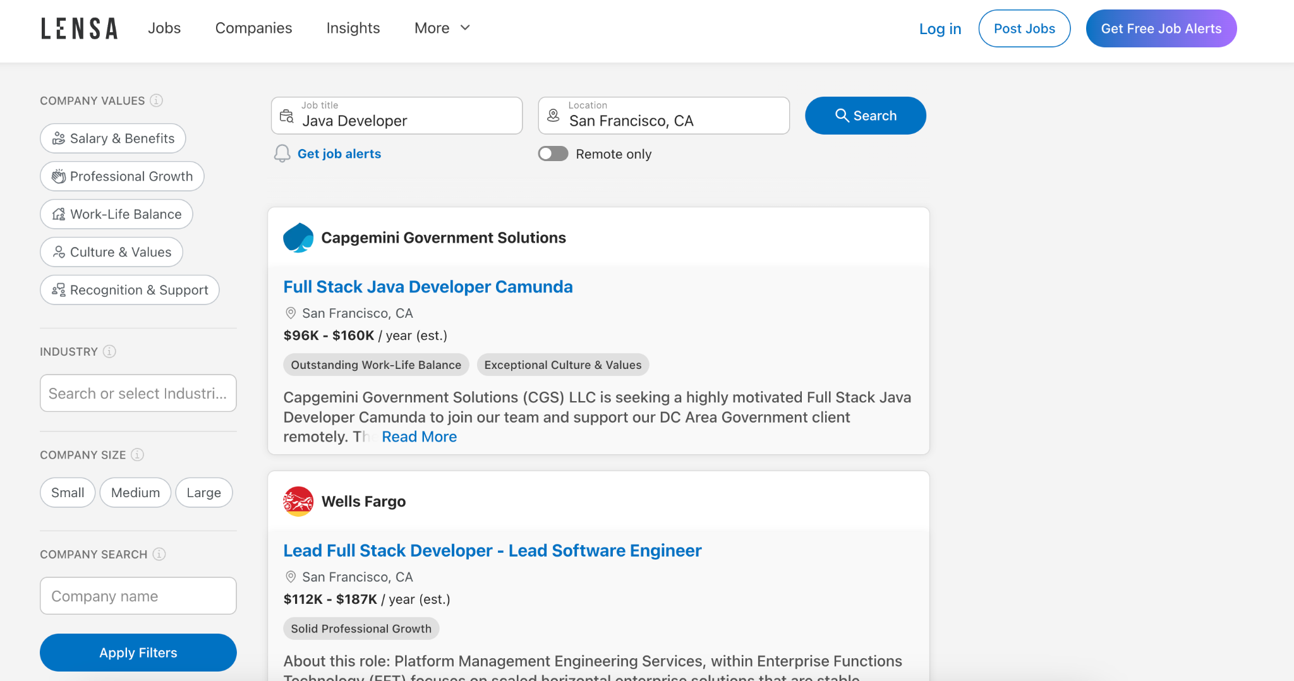Viewport: 1294px width, 681px height.
Task: Click Get Free Job Alerts button
Action: tap(1161, 28)
